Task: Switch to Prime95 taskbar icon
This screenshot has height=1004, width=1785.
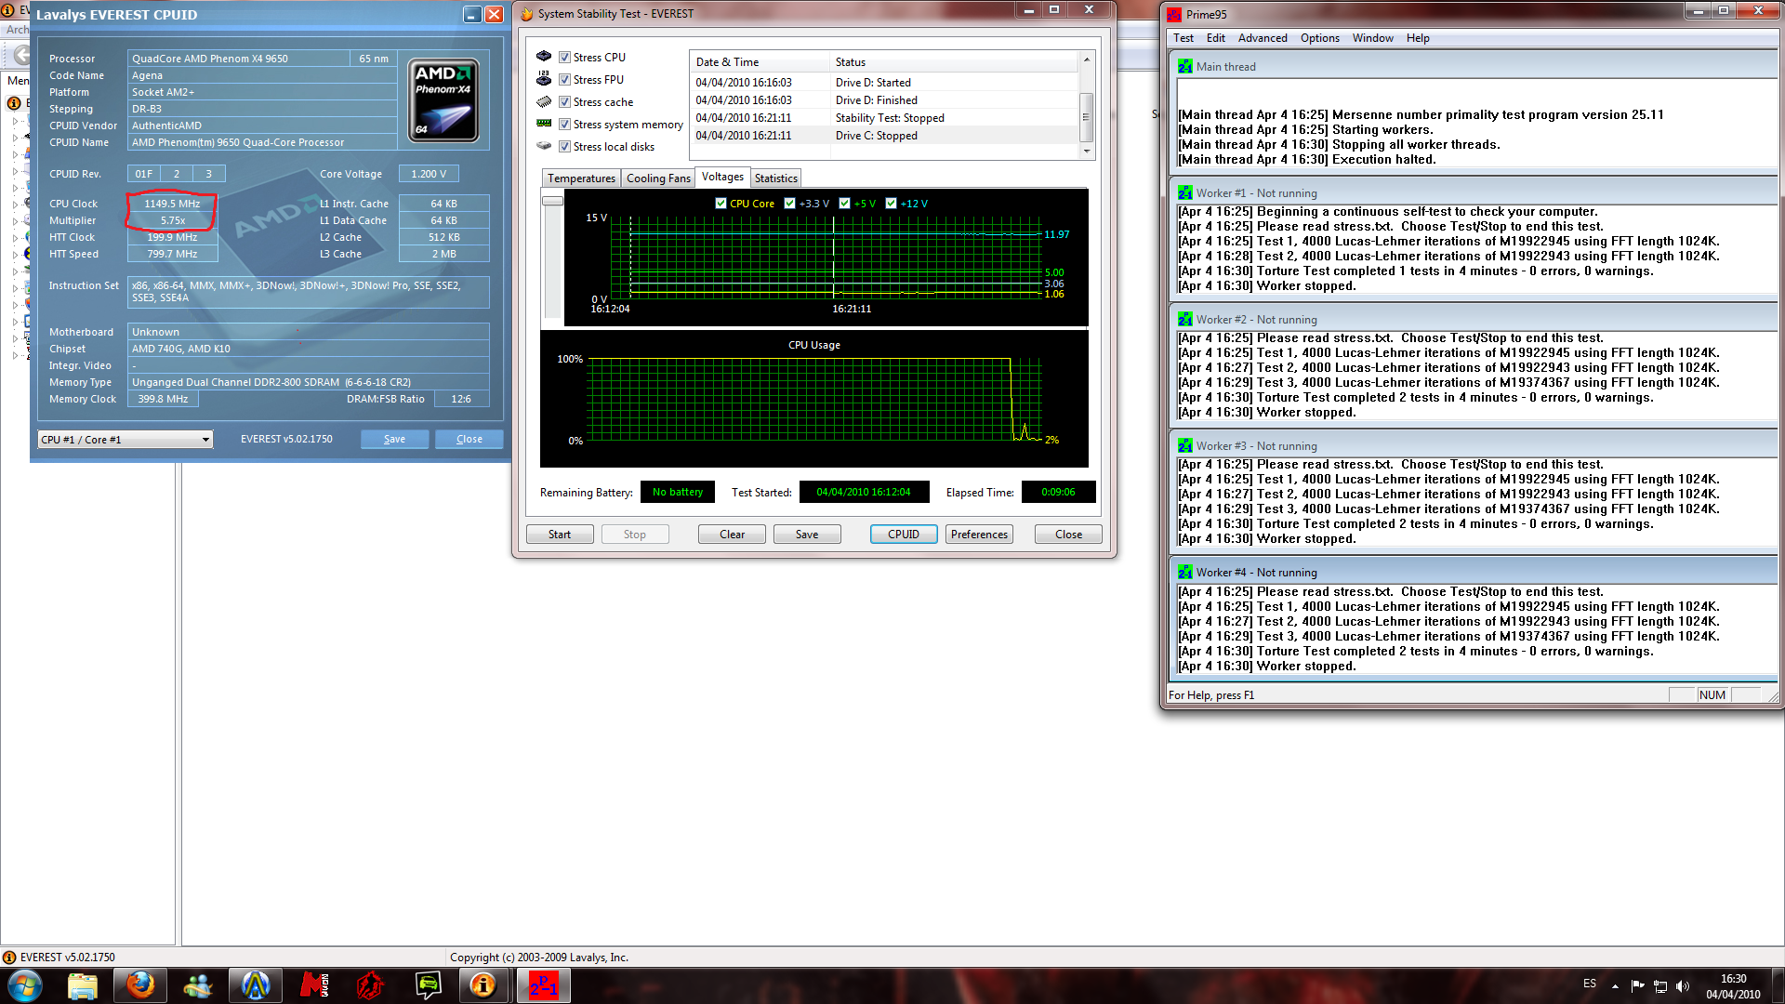Action: (x=543, y=984)
